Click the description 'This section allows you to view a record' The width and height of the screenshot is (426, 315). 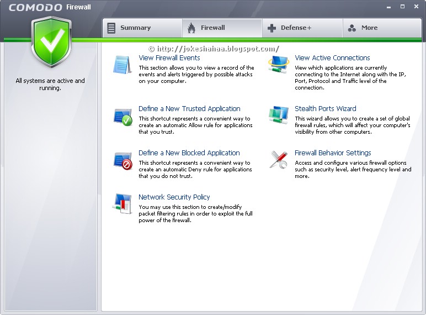point(196,74)
